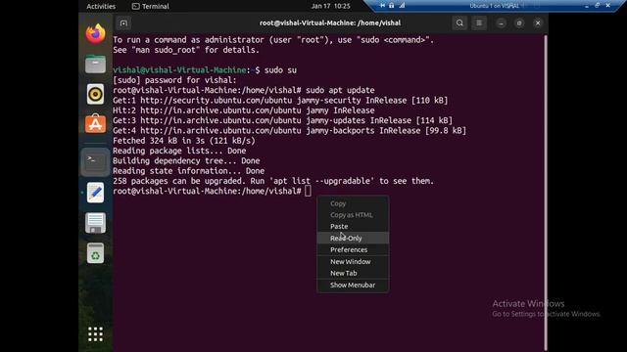Maximize the terminal window
The image size is (627, 352).
(519, 23)
